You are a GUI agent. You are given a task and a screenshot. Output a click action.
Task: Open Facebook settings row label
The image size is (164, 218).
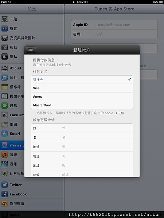(18, 194)
